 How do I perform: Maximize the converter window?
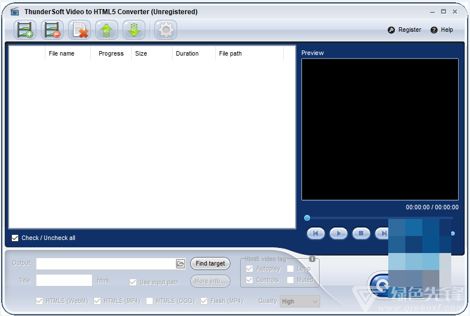pyautogui.click(x=444, y=12)
